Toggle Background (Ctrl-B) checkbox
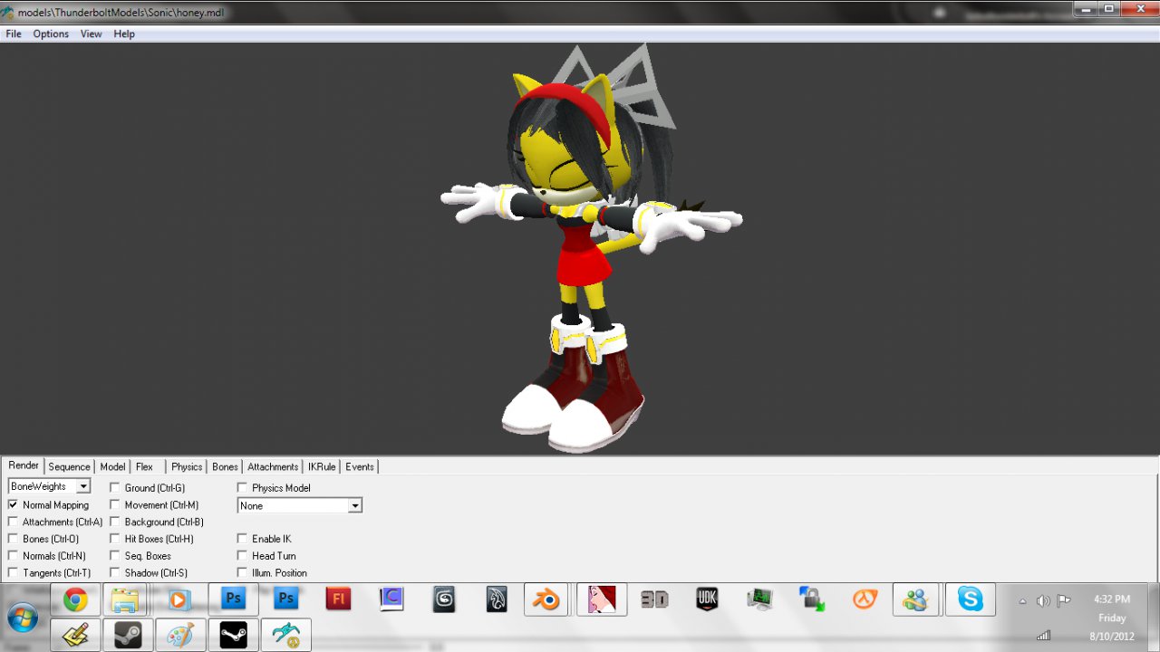This screenshot has height=652, width=1160. pos(115,522)
